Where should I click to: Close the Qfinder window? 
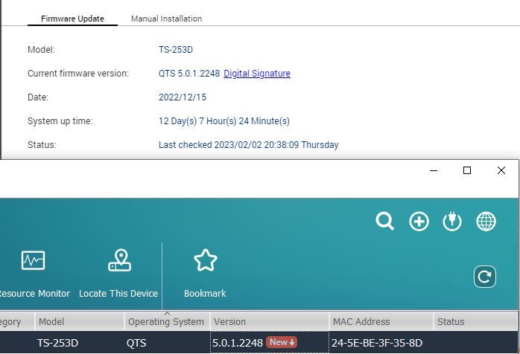[501, 170]
